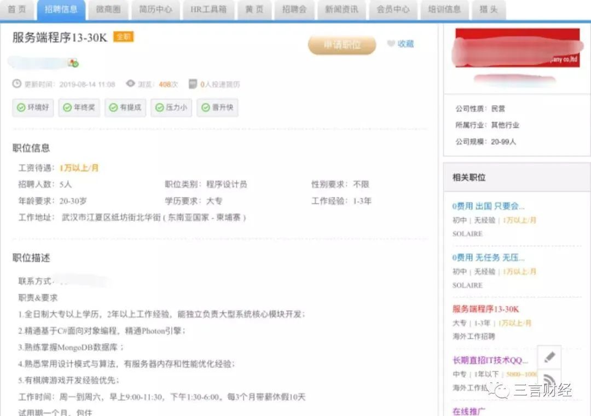Click the small badge icon below title
Viewport: 591px width, 416px height.
(73, 63)
